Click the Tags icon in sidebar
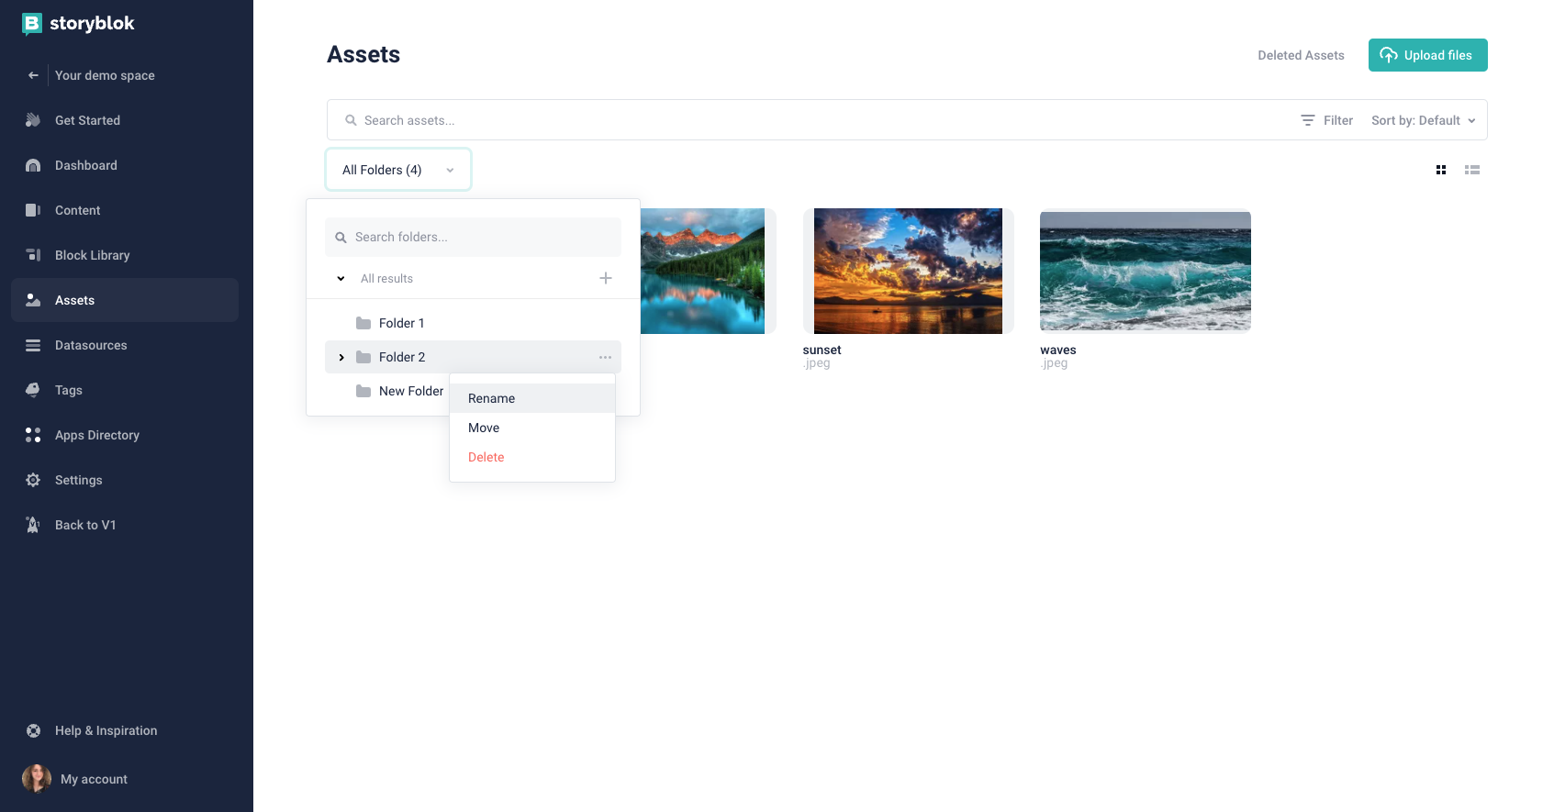The image size is (1554, 812). (33, 390)
